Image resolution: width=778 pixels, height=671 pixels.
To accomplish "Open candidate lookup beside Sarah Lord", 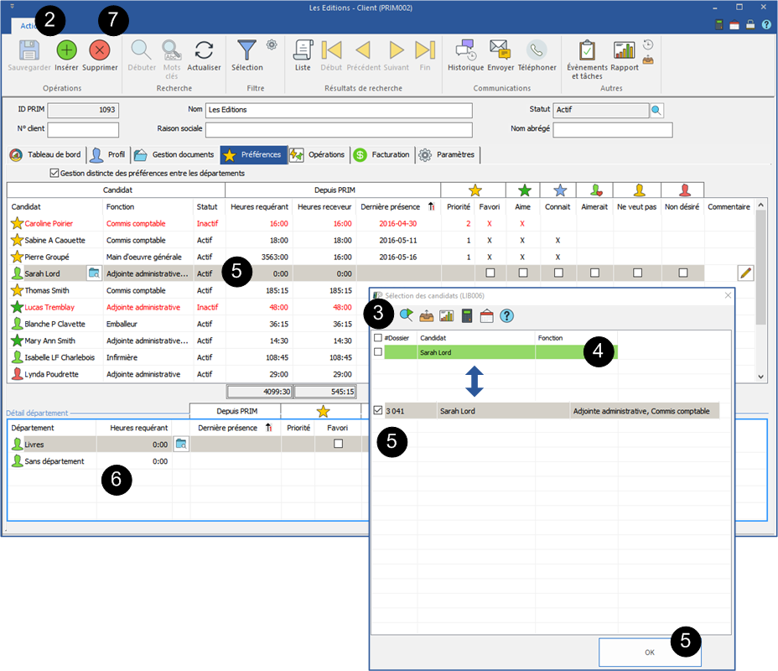I will coord(94,273).
